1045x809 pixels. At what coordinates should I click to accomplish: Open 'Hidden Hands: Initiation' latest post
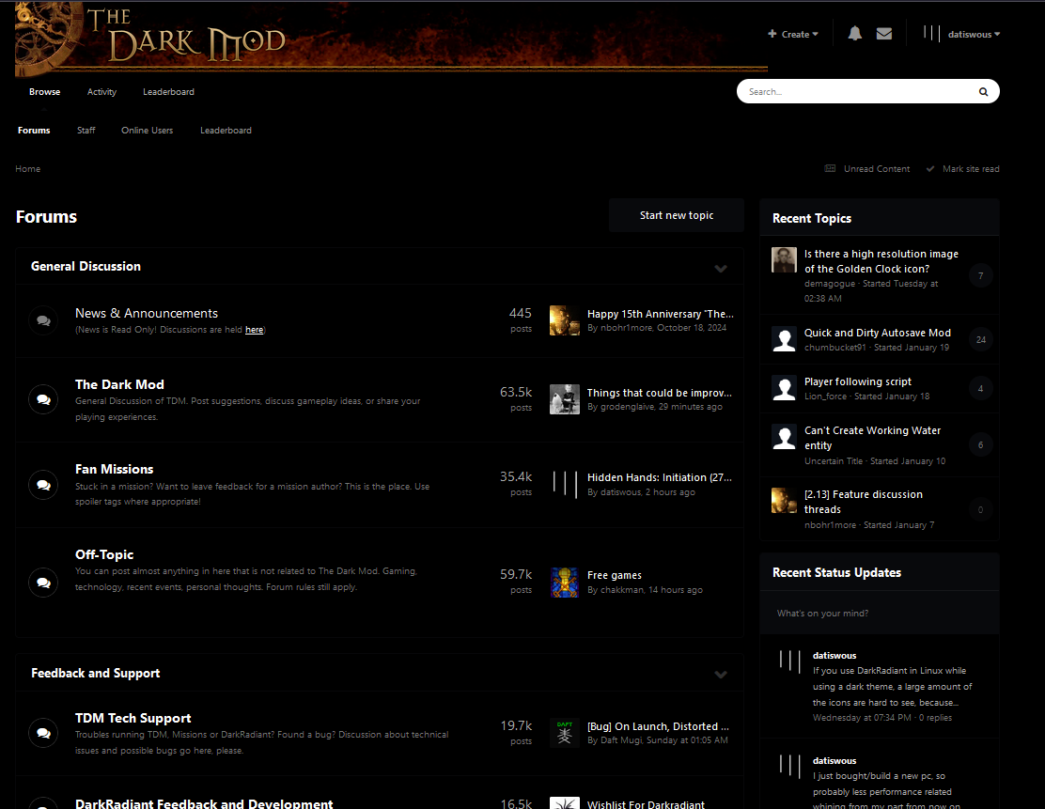point(659,477)
